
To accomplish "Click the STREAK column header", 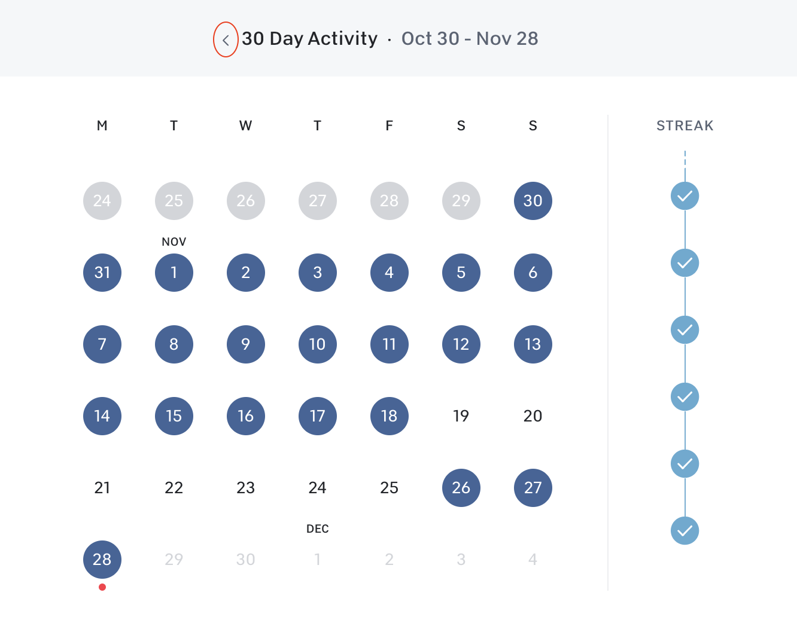I will (685, 126).
